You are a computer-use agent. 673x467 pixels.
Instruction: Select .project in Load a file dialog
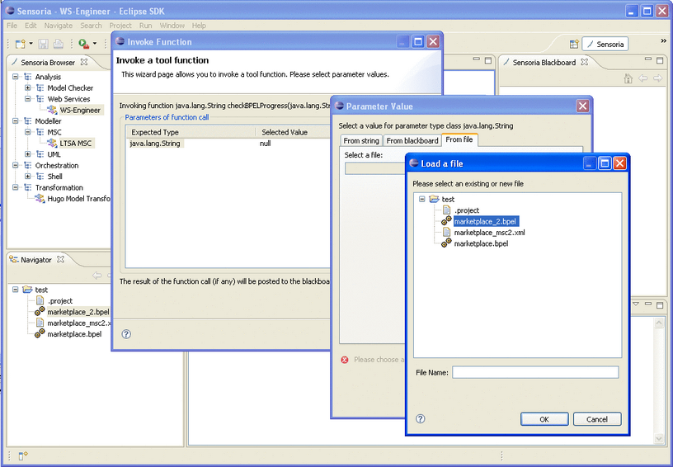coord(467,210)
